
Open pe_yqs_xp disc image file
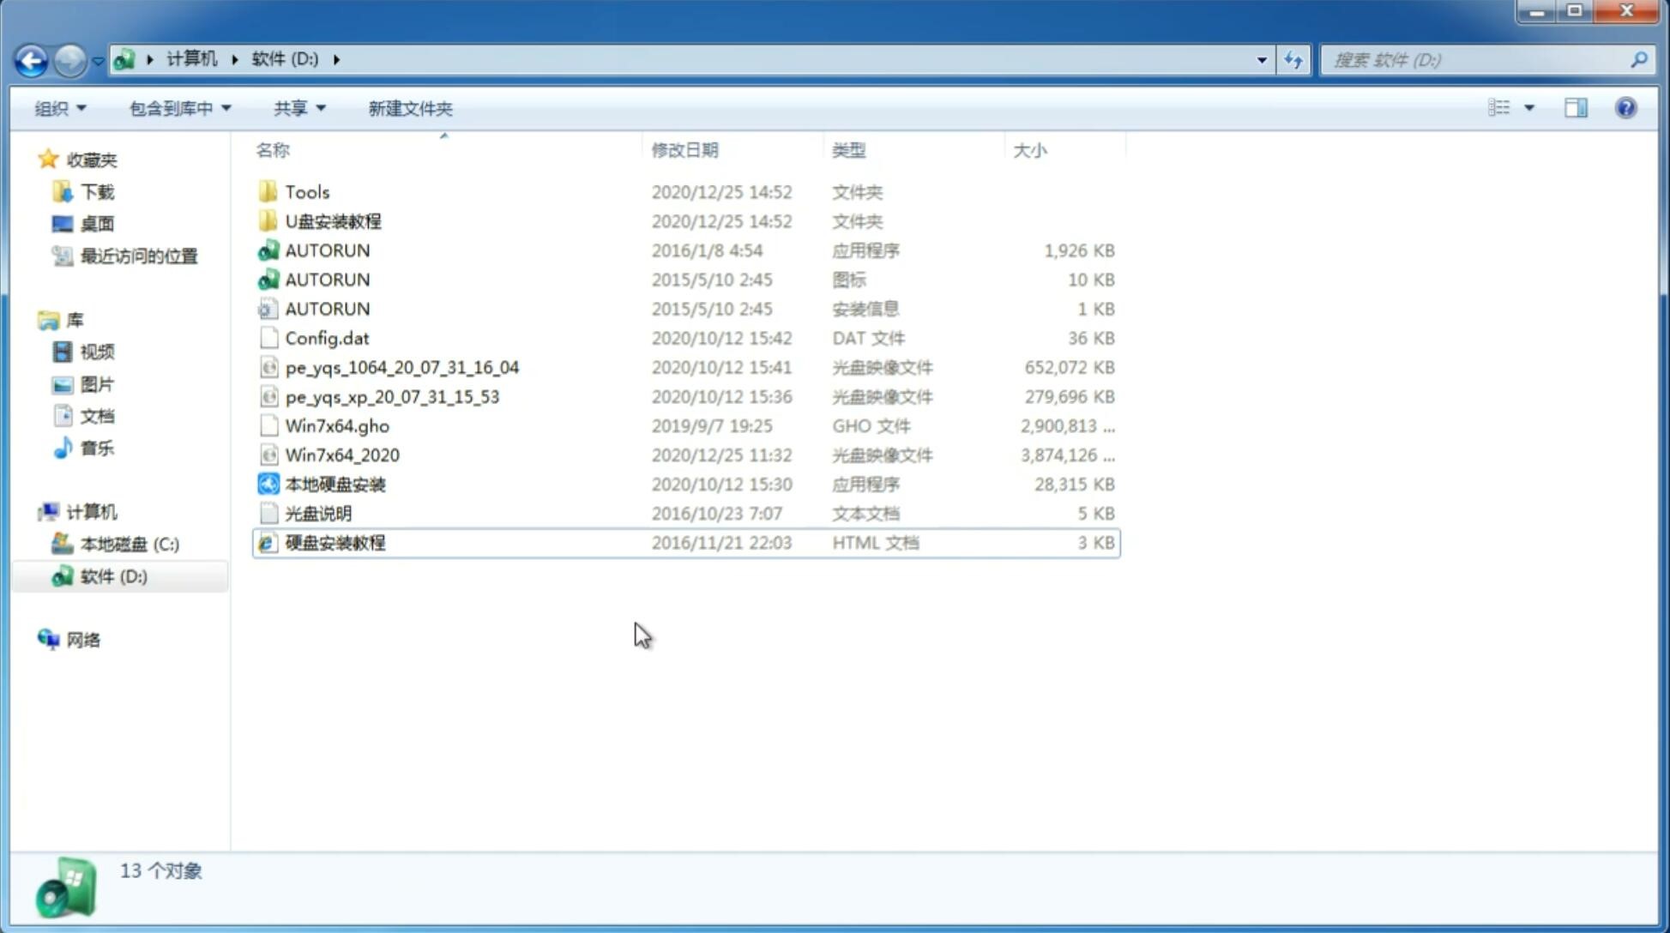click(x=392, y=395)
